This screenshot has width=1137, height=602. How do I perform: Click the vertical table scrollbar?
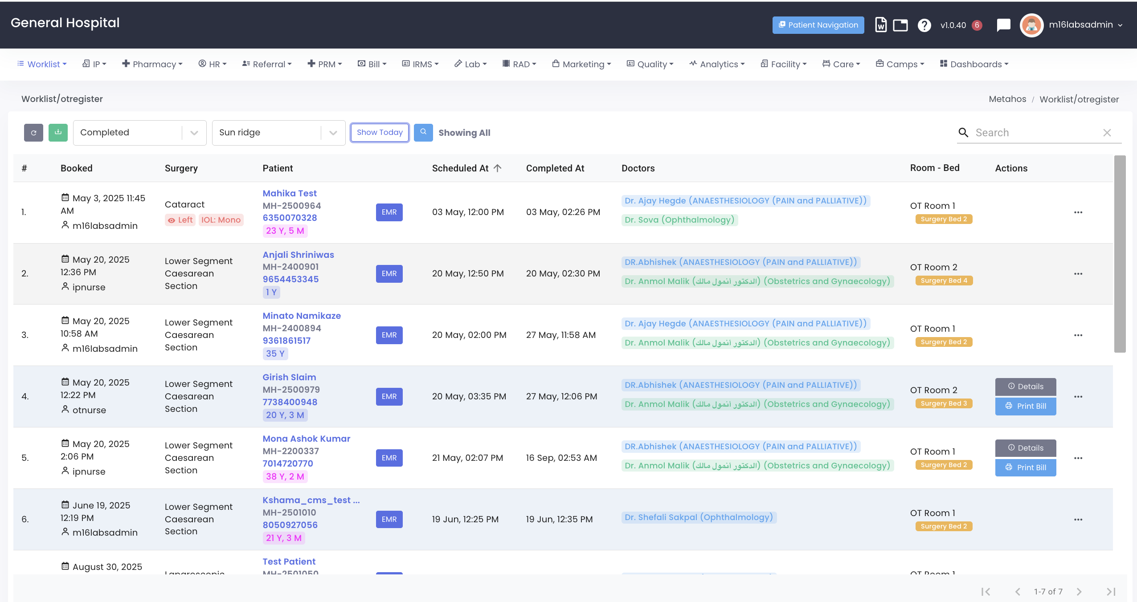click(1120, 254)
